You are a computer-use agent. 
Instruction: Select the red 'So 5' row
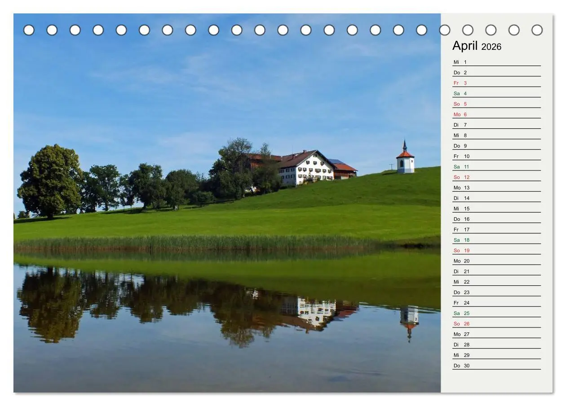pyautogui.click(x=496, y=104)
